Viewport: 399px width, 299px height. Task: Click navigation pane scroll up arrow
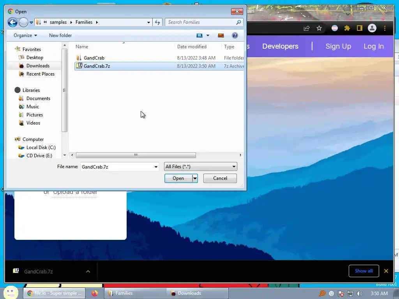(65, 45)
